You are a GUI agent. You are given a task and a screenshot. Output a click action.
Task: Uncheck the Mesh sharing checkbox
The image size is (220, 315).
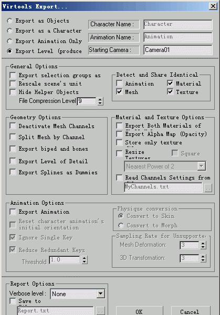click(119, 92)
